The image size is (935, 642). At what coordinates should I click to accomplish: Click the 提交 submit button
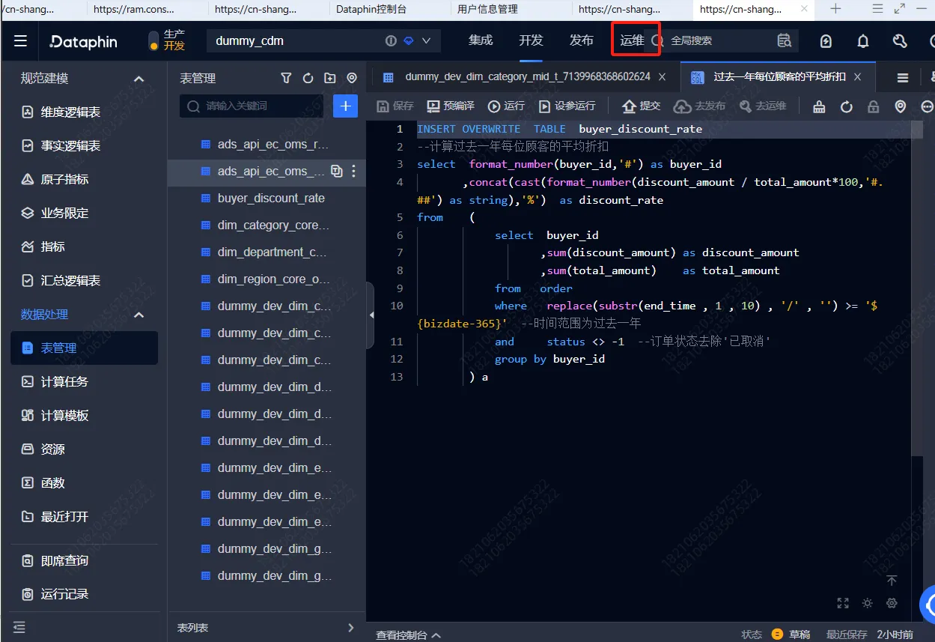pyautogui.click(x=642, y=106)
